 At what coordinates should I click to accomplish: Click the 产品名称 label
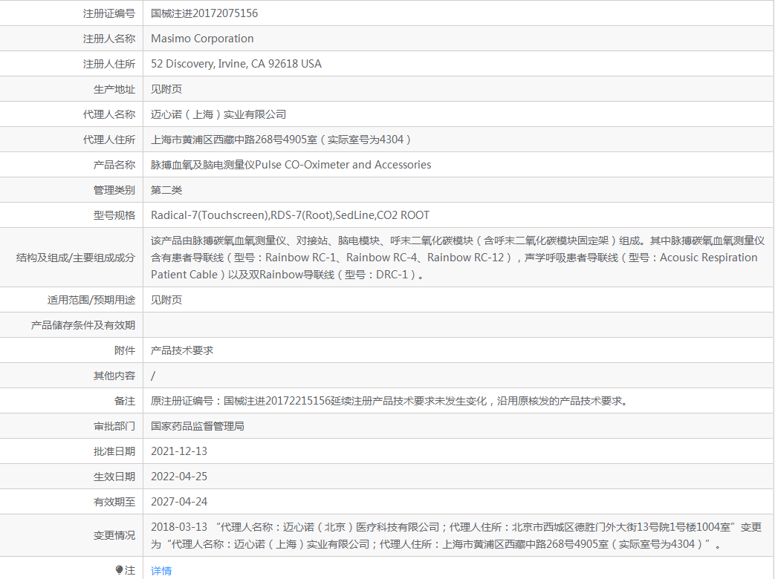point(114,165)
